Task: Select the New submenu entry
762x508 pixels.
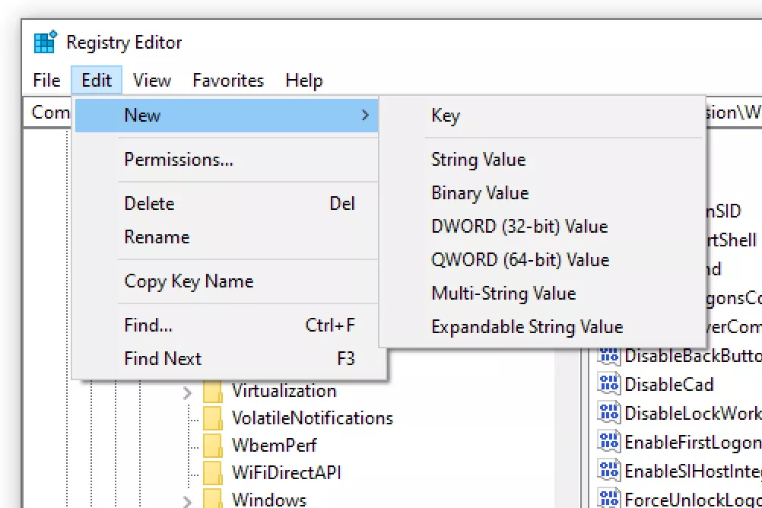Action: 227,116
